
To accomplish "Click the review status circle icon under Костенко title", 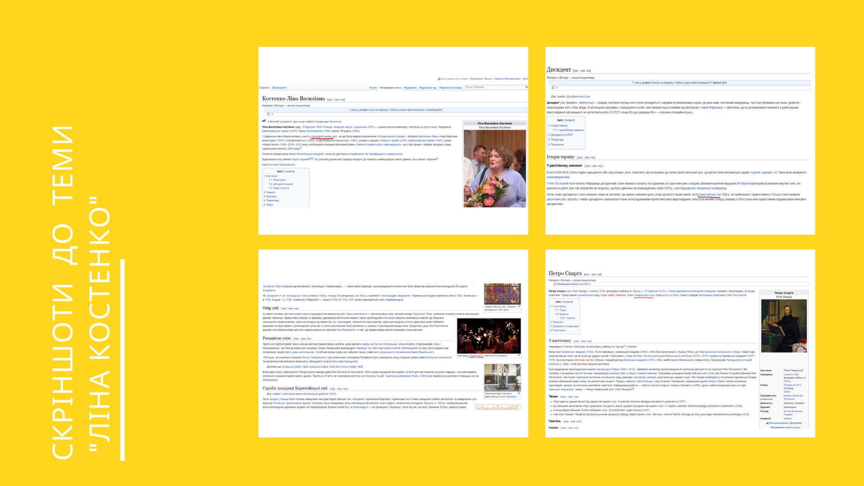I will 269,114.
